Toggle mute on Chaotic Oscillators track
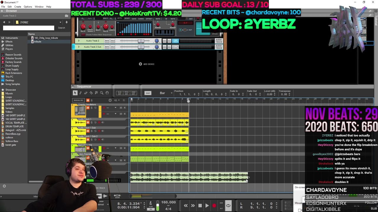Screen dimensions: 378x212 click(88, 107)
